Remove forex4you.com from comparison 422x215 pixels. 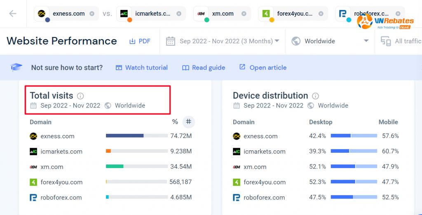pyautogui.click(x=321, y=14)
